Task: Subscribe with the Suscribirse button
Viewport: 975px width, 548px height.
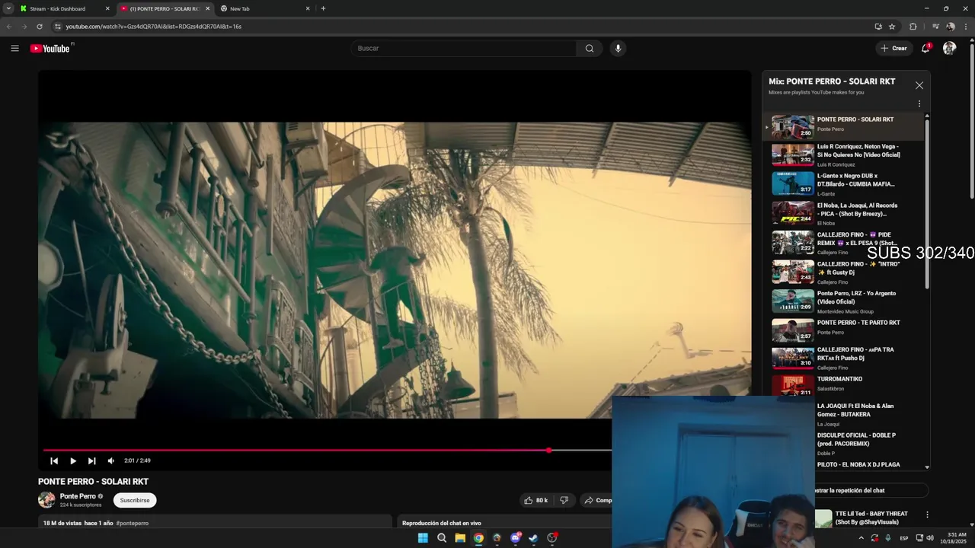Action: pyautogui.click(x=135, y=500)
